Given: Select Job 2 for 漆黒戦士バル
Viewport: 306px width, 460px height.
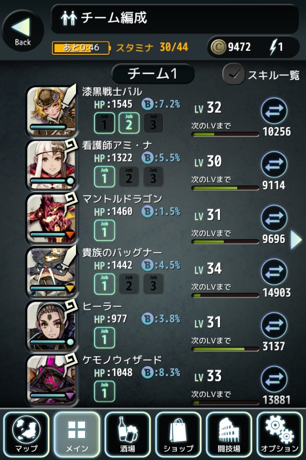Looking at the screenshot, I should coord(129,123).
